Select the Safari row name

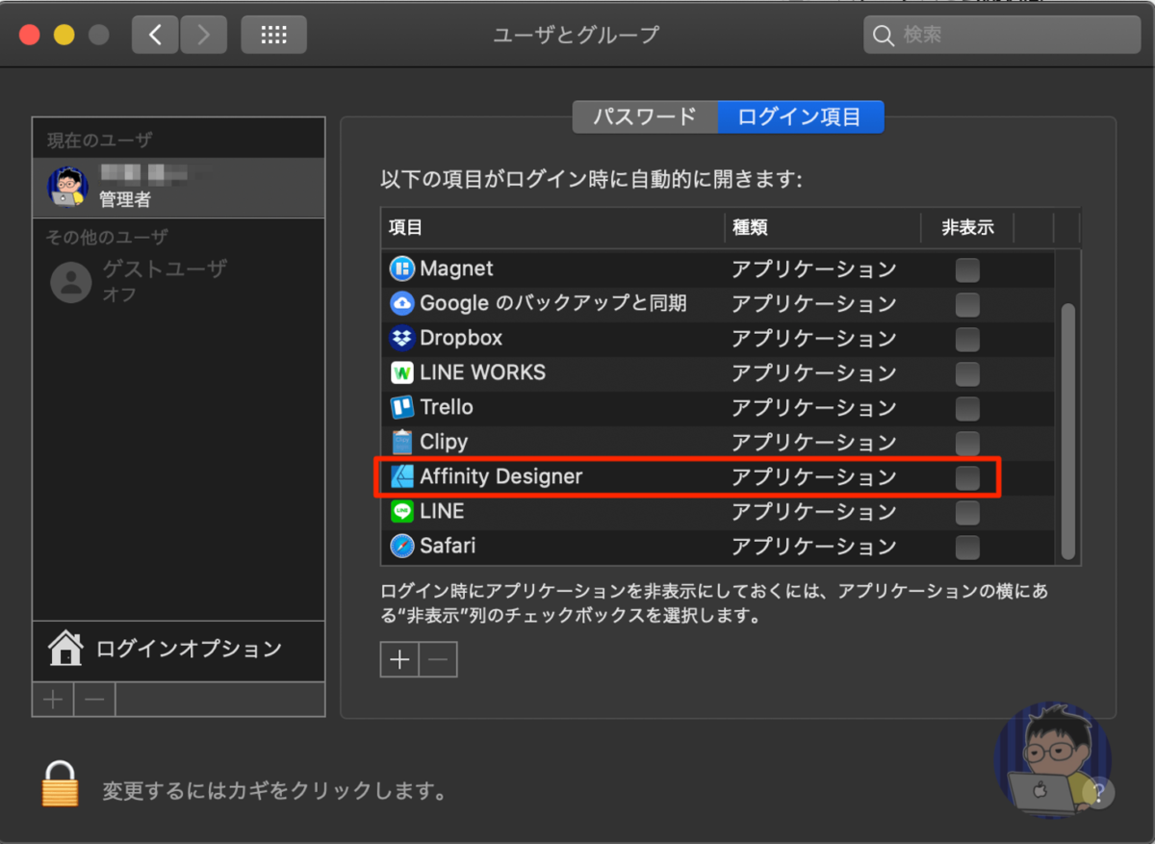tap(448, 546)
